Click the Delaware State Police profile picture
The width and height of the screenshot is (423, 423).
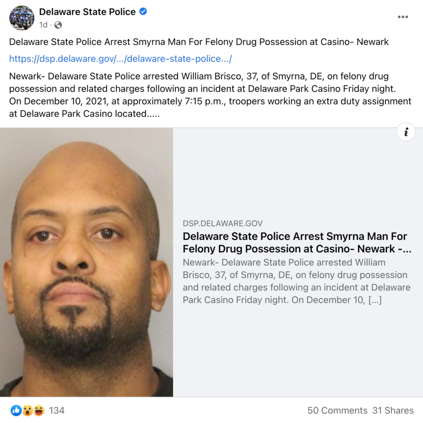click(x=22, y=18)
